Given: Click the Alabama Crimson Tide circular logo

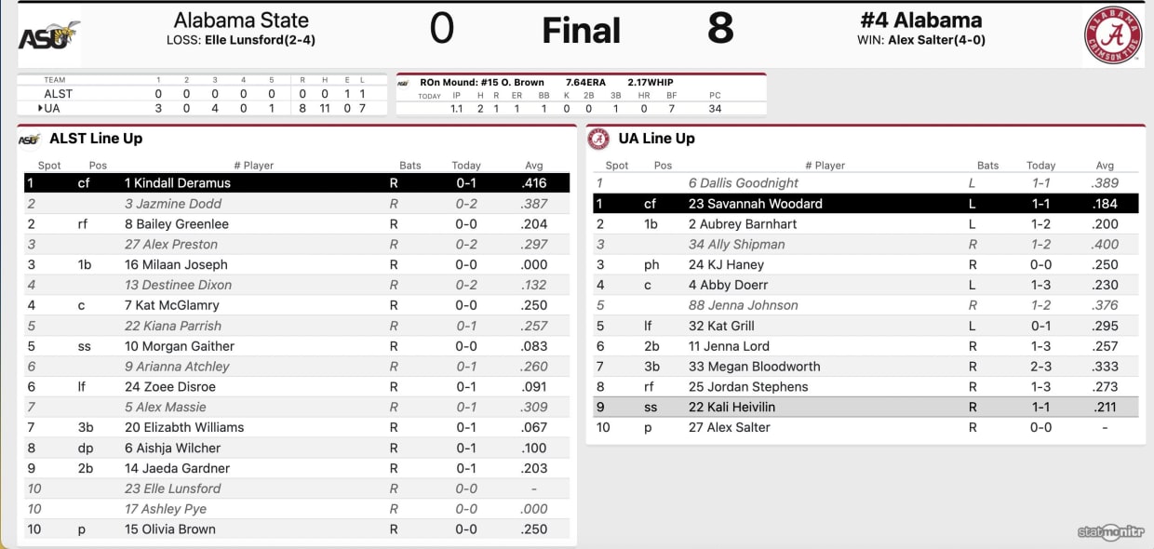Looking at the screenshot, I should pyautogui.click(x=1112, y=35).
